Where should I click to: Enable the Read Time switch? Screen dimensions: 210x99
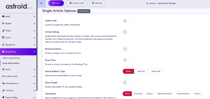coord(127,60)
